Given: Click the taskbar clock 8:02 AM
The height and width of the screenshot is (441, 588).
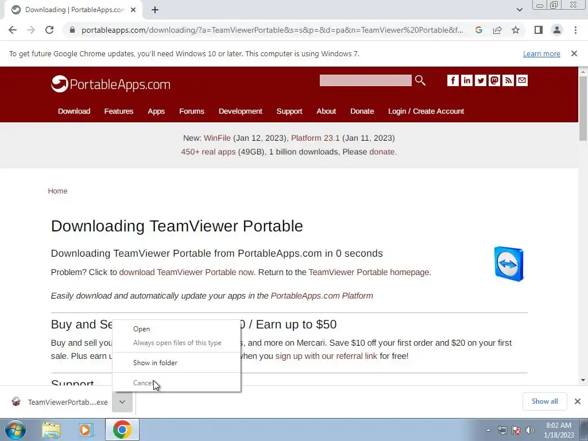Looking at the screenshot, I should (559, 430).
